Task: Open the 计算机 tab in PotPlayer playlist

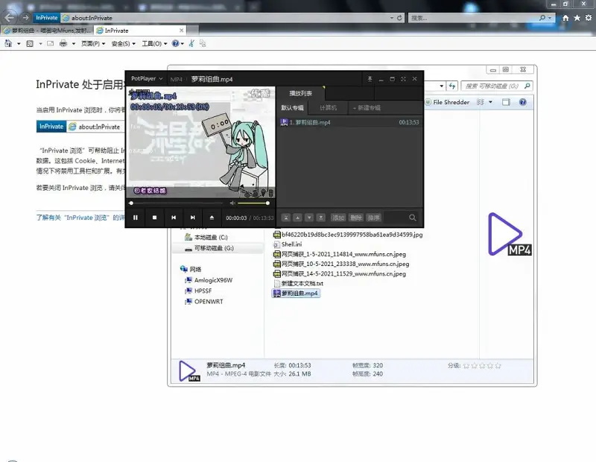Action: (x=328, y=107)
